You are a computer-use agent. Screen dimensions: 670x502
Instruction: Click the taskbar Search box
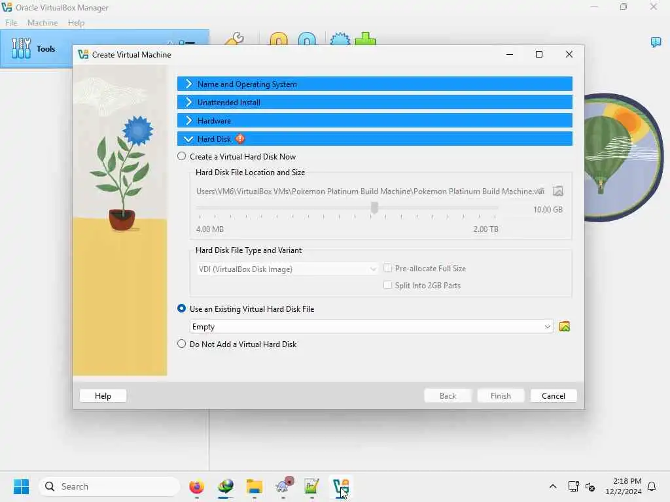click(109, 486)
